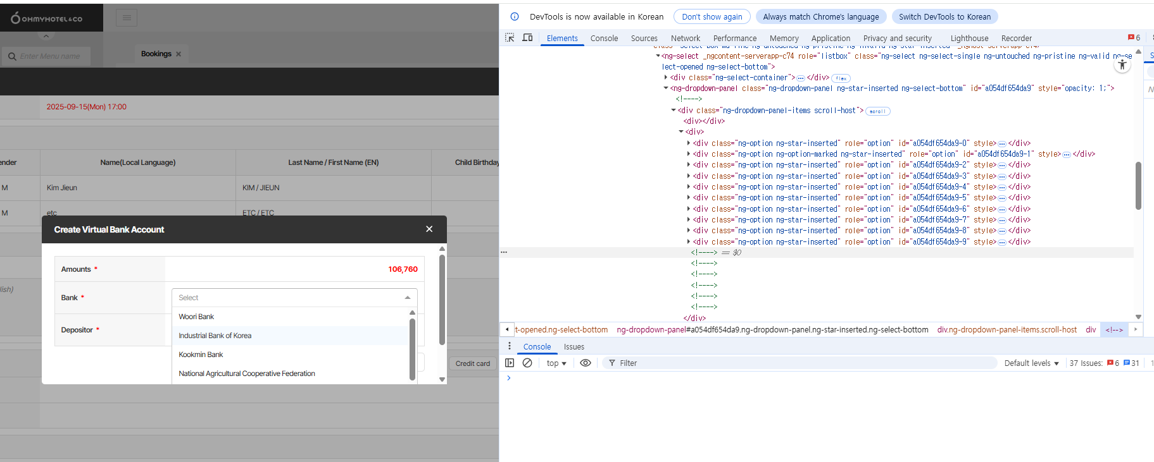
Task: Open the Issues drawer tab
Action: point(574,346)
